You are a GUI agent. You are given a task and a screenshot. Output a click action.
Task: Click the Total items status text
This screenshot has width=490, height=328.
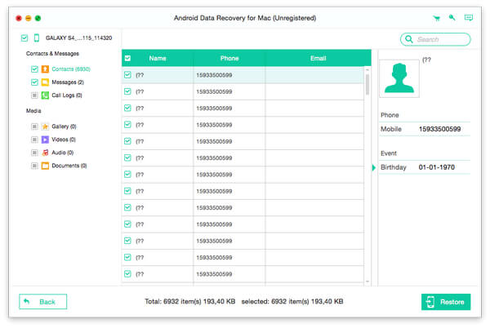(x=189, y=301)
